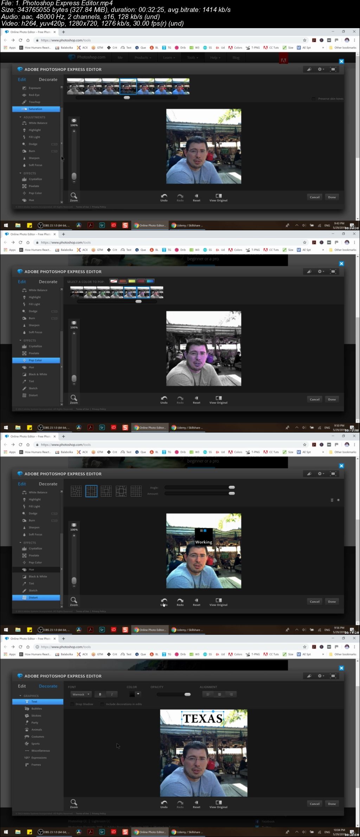Select the Original saturation thumbnail
The height and width of the screenshot is (837, 360).
point(128,87)
